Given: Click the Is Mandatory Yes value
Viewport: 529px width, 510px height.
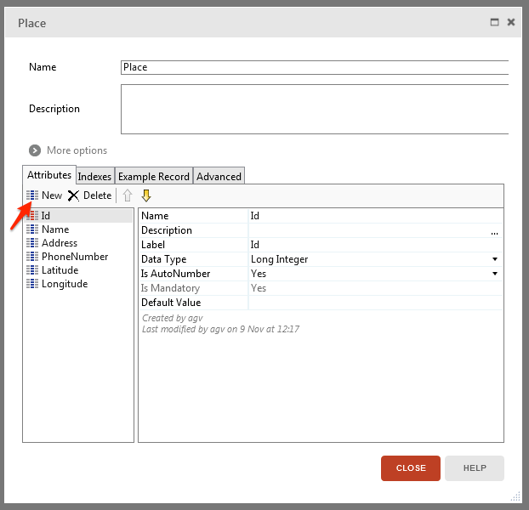Looking at the screenshot, I should [259, 288].
